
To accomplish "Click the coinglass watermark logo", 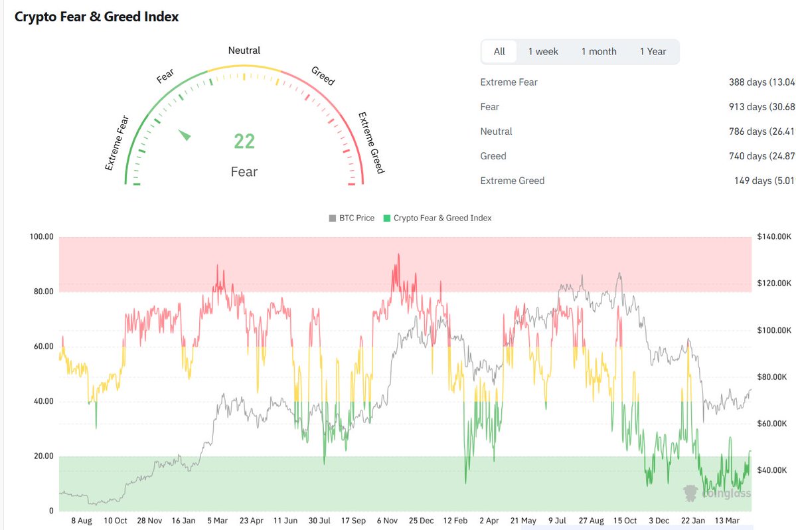I will point(717,492).
